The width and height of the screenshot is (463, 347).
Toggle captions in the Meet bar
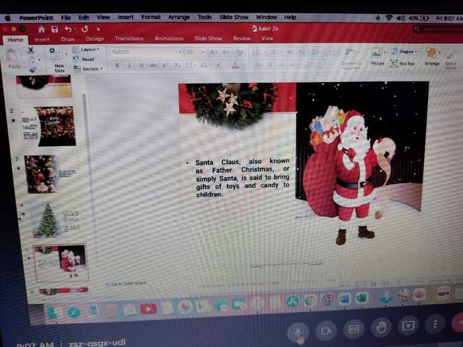coord(353,329)
